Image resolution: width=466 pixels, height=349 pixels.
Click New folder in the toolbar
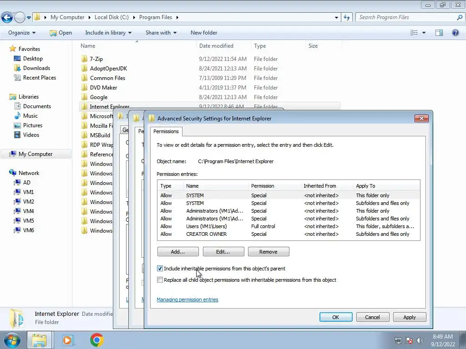click(x=204, y=33)
